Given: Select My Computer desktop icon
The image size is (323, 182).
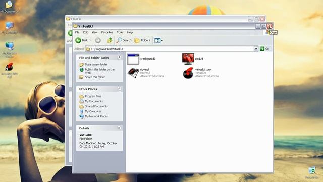Looking at the screenshot, I should pyautogui.click(x=9, y=26).
